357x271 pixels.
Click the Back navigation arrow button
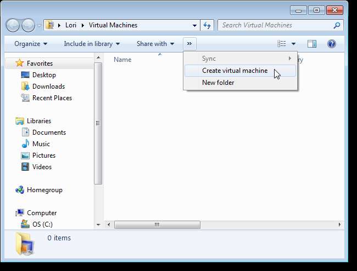(13, 25)
